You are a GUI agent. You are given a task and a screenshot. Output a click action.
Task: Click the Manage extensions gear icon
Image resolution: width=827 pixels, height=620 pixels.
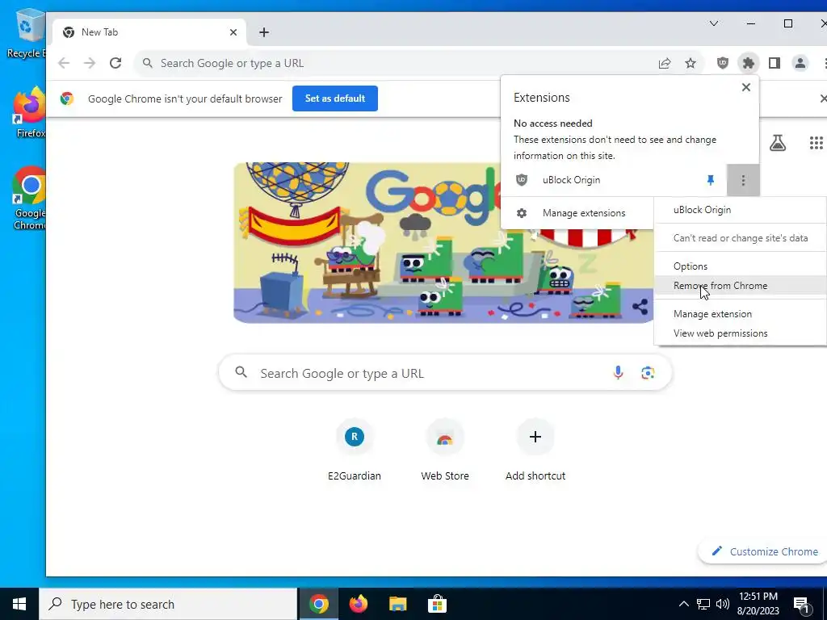pyautogui.click(x=522, y=213)
